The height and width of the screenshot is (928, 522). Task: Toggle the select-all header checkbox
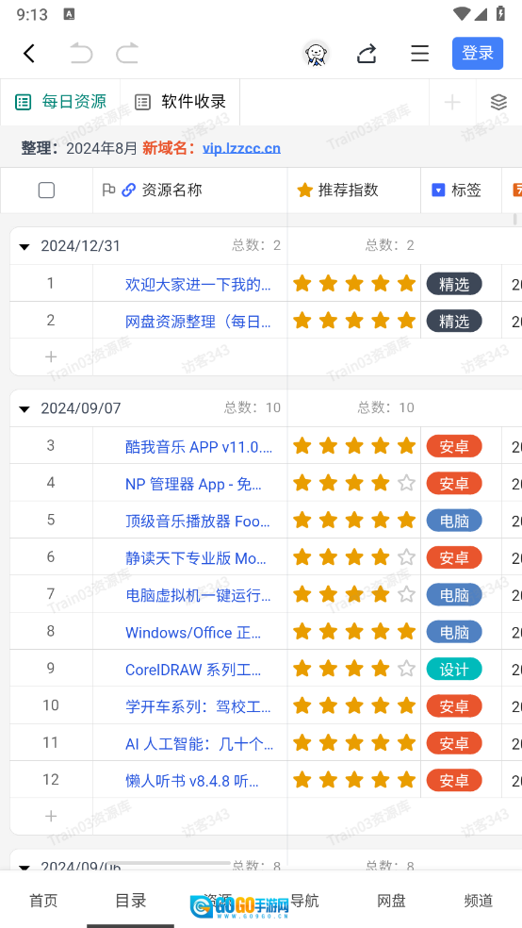(x=46, y=190)
